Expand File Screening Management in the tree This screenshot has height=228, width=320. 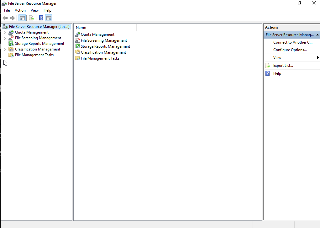click(x=5, y=38)
